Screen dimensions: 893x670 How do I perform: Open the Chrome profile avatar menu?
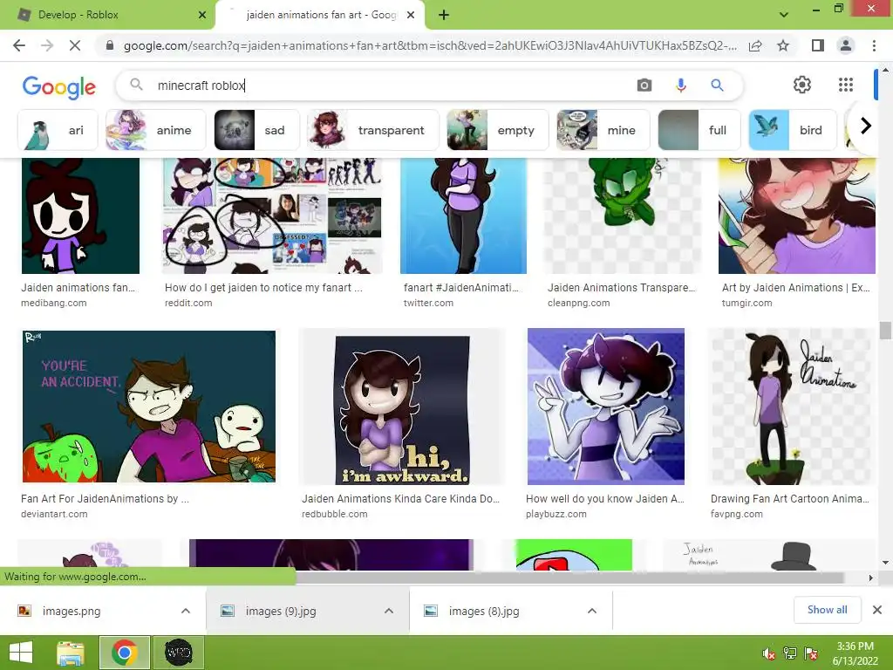tap(846, 45)
